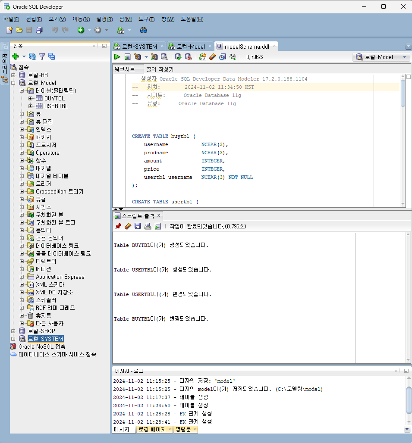412x443 pixels.
Task: Open the dropdown arrow beside the Back arrow
Action: coord(89,30)
